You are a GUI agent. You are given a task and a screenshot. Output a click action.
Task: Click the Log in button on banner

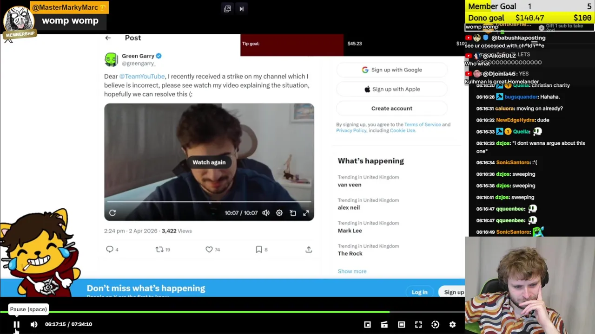point(419,292)
